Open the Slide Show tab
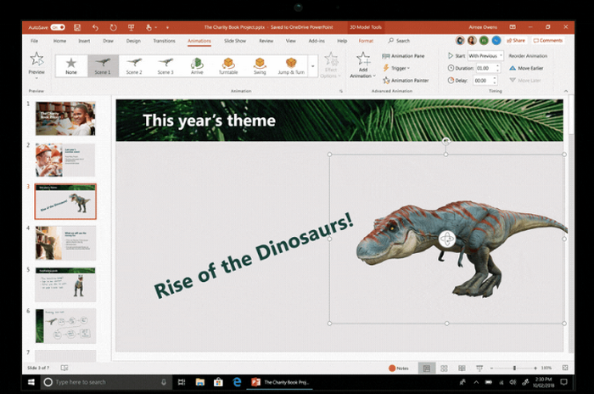The width and height of the screenshot is (594, 394). [x=235, y=41]
